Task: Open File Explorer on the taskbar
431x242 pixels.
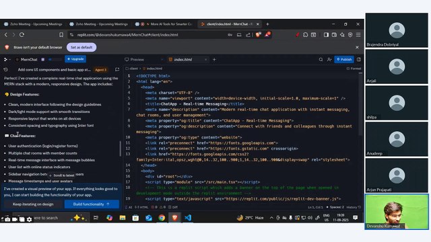Action: tap(123, 218)
